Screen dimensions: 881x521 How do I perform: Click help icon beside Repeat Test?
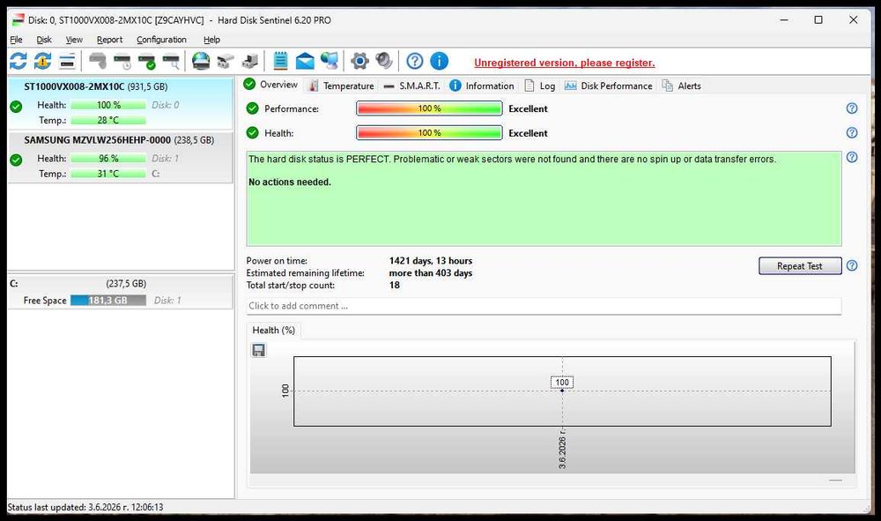pyautogui.click(x=852, y=266)
